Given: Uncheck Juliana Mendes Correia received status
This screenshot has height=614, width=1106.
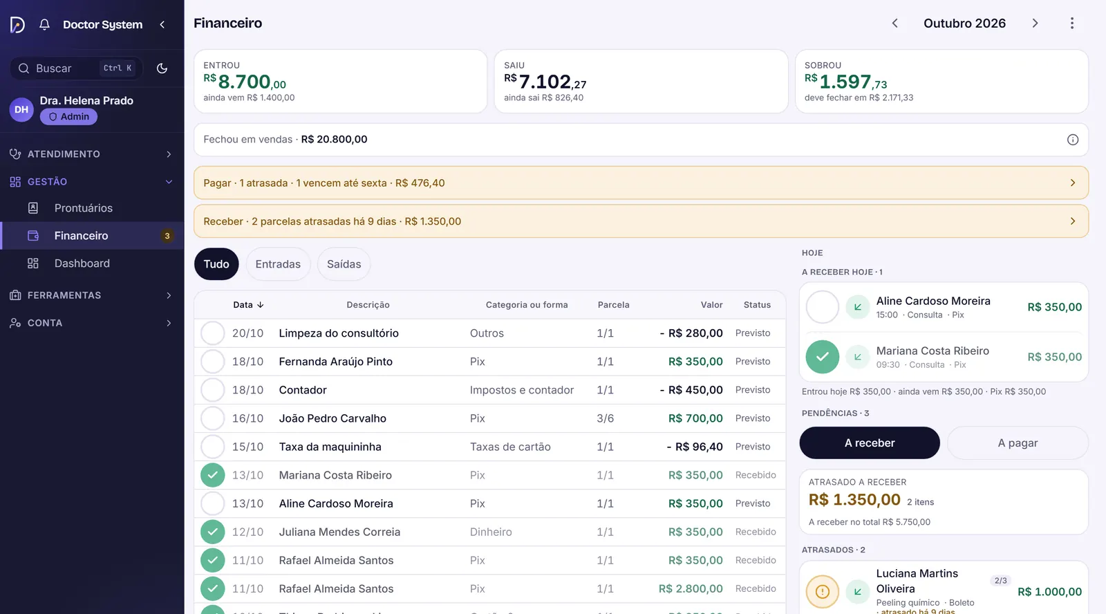Looking at the screenshot, I should click(213, 532).
